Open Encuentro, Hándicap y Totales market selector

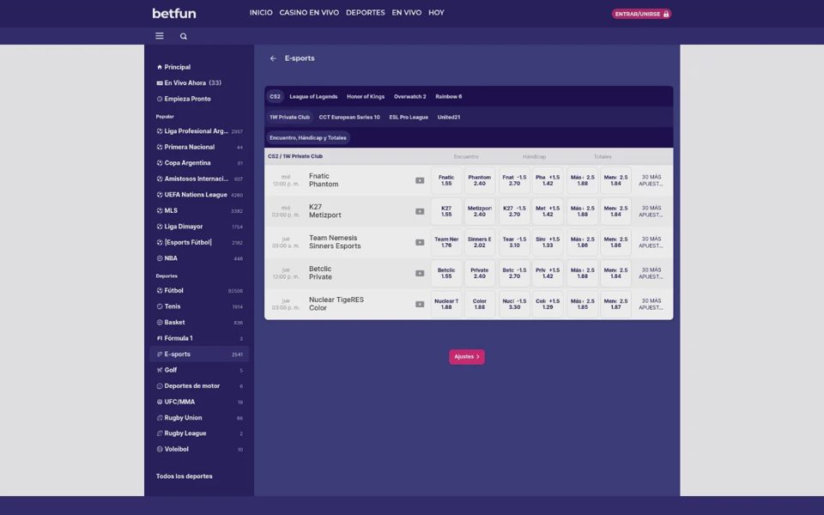[308, 137]
